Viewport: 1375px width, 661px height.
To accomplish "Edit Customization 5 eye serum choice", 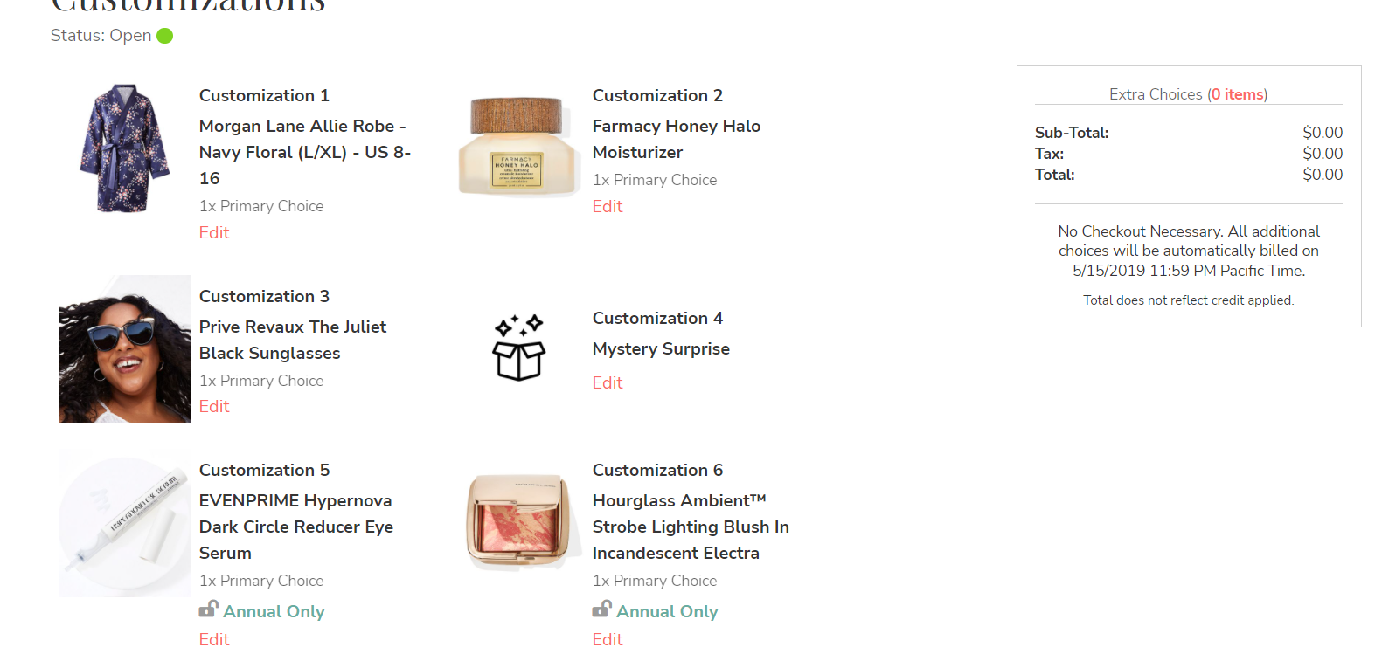I will 214,640.
